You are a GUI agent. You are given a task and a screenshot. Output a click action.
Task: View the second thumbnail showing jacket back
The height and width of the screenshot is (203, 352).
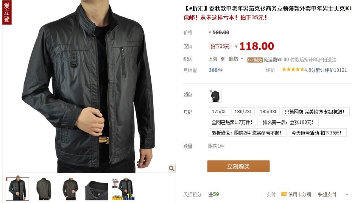click(44, 189)
